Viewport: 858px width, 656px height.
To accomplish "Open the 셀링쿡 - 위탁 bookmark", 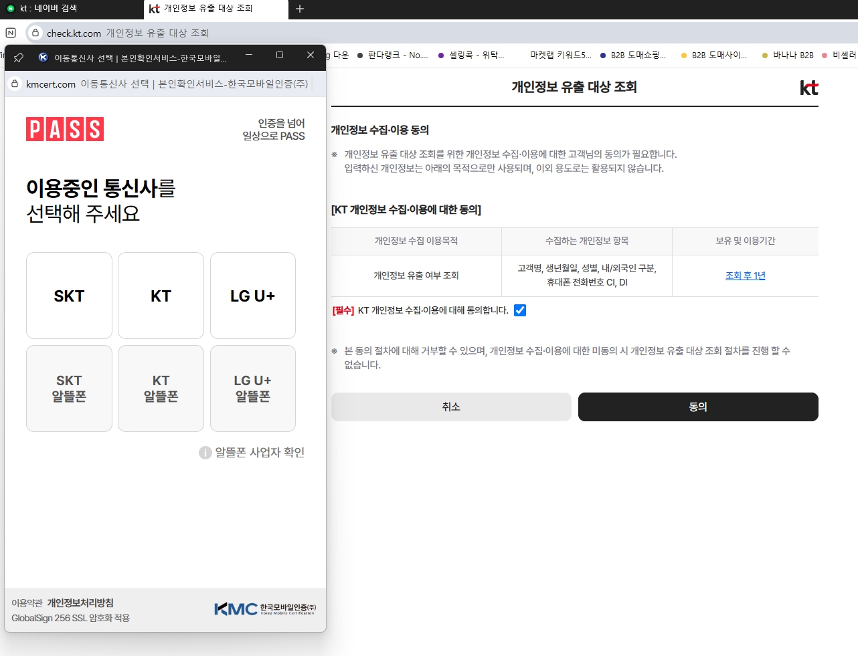I will coord(471,55).
